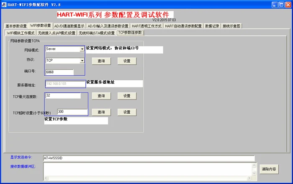Screen dimensions: 293x184
Task: Select the TCP参数连参数 sub-tab
Action: (130, 33)
